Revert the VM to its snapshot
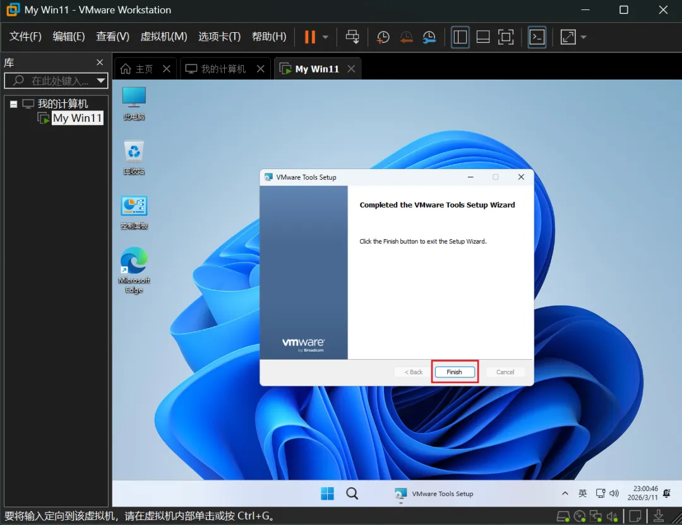The image size is (682, 525). 406,37
